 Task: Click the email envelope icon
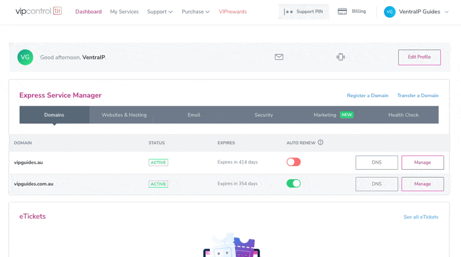click(279, 57)
